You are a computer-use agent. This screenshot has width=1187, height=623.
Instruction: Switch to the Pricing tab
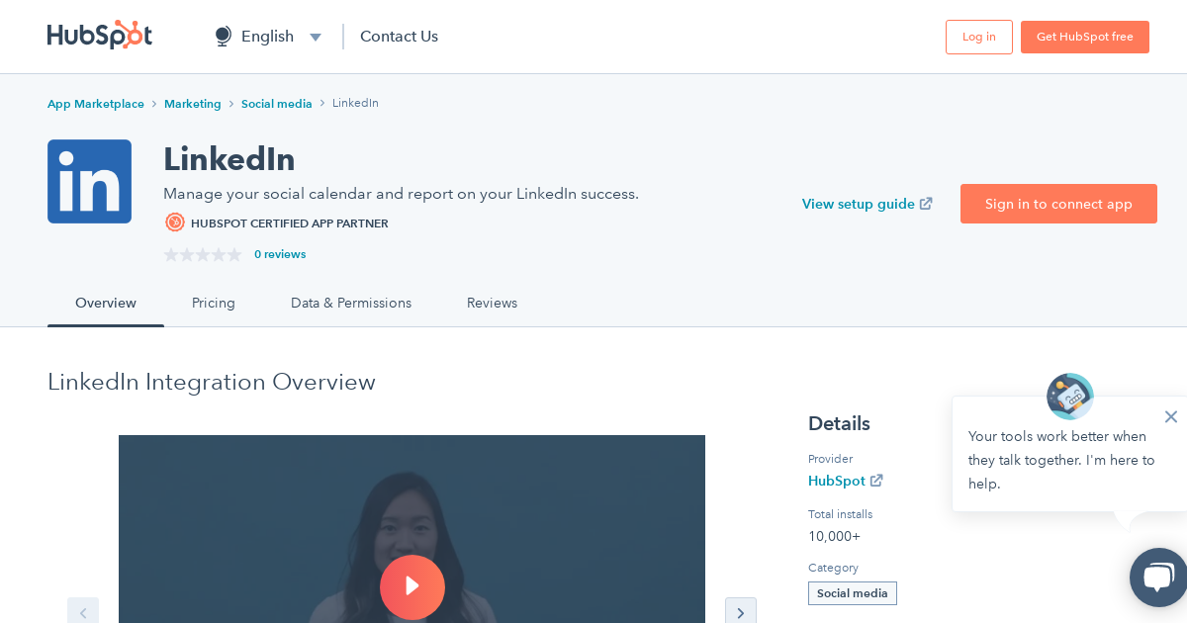(x=214, y=303)
